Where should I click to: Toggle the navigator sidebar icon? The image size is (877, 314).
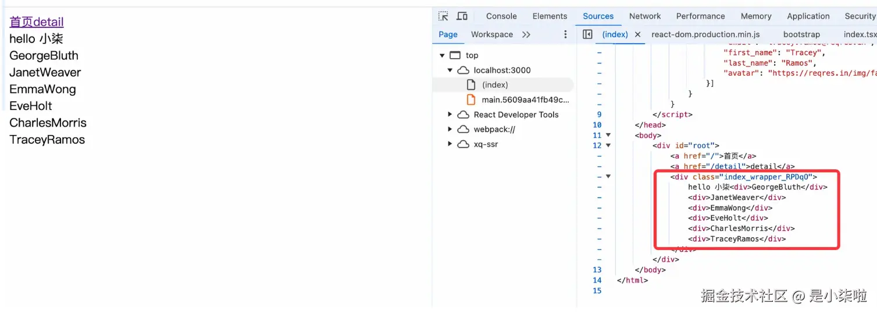tap(587, 34)
